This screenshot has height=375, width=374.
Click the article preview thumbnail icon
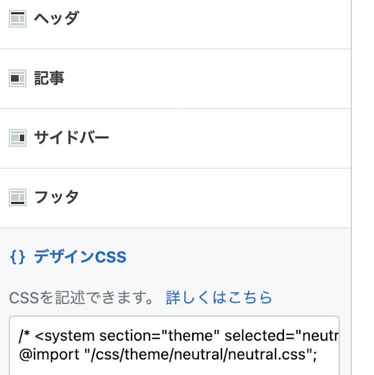pos(17,79)
